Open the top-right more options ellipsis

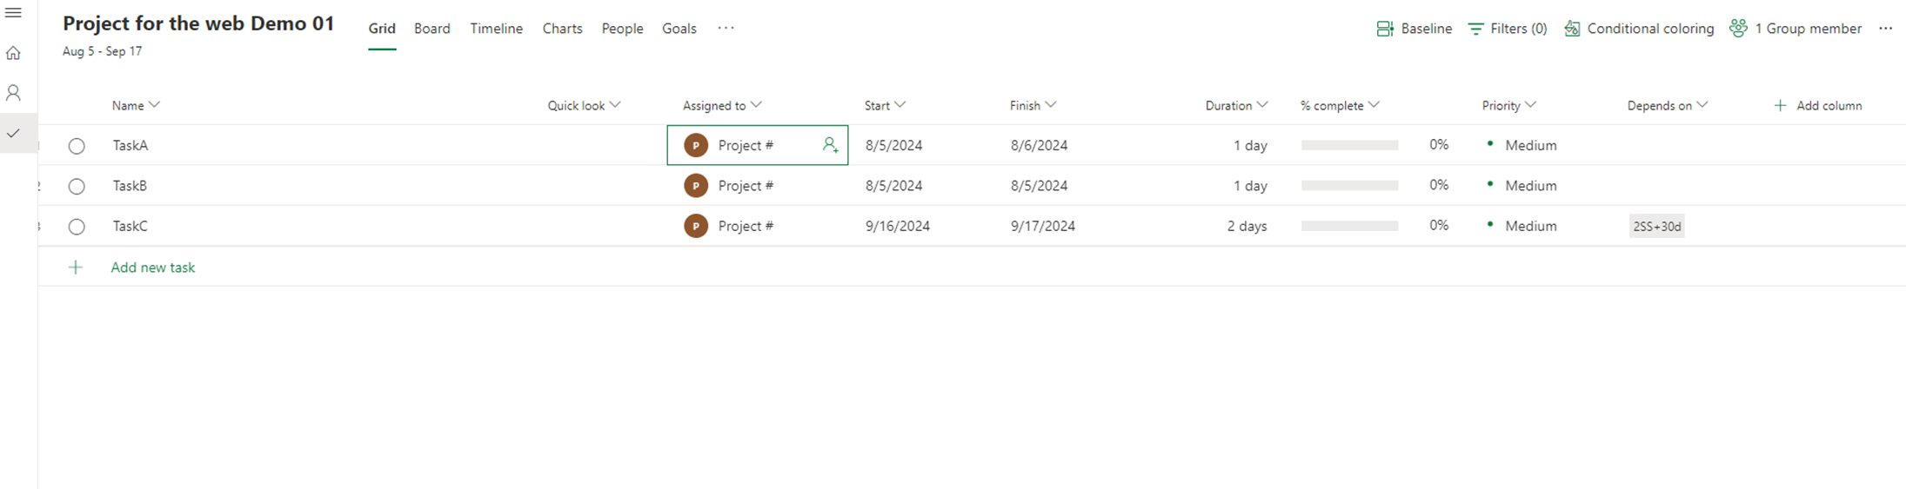pyautogui.click(x=1885, y=29)
